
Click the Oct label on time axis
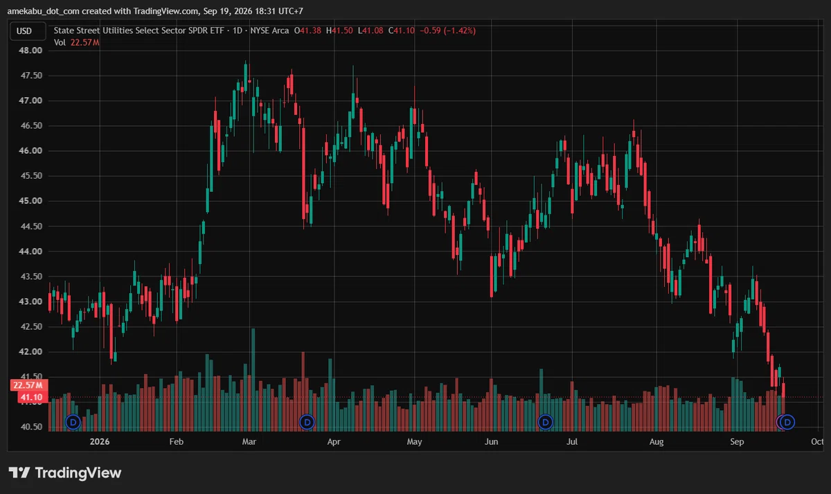point(817,441)
